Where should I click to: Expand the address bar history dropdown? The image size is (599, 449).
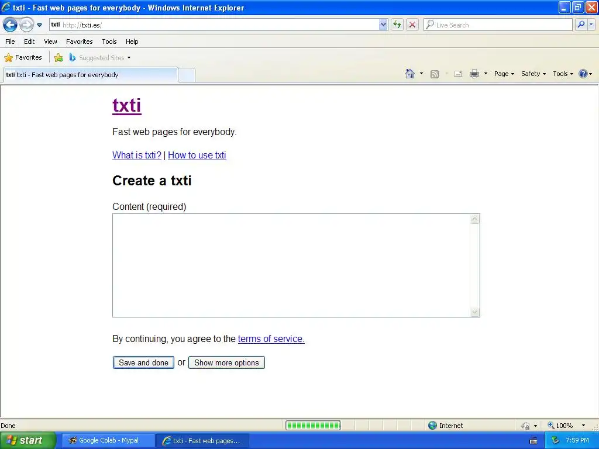point(383,25)
